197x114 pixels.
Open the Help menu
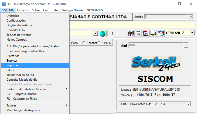[x=46, y=10]
